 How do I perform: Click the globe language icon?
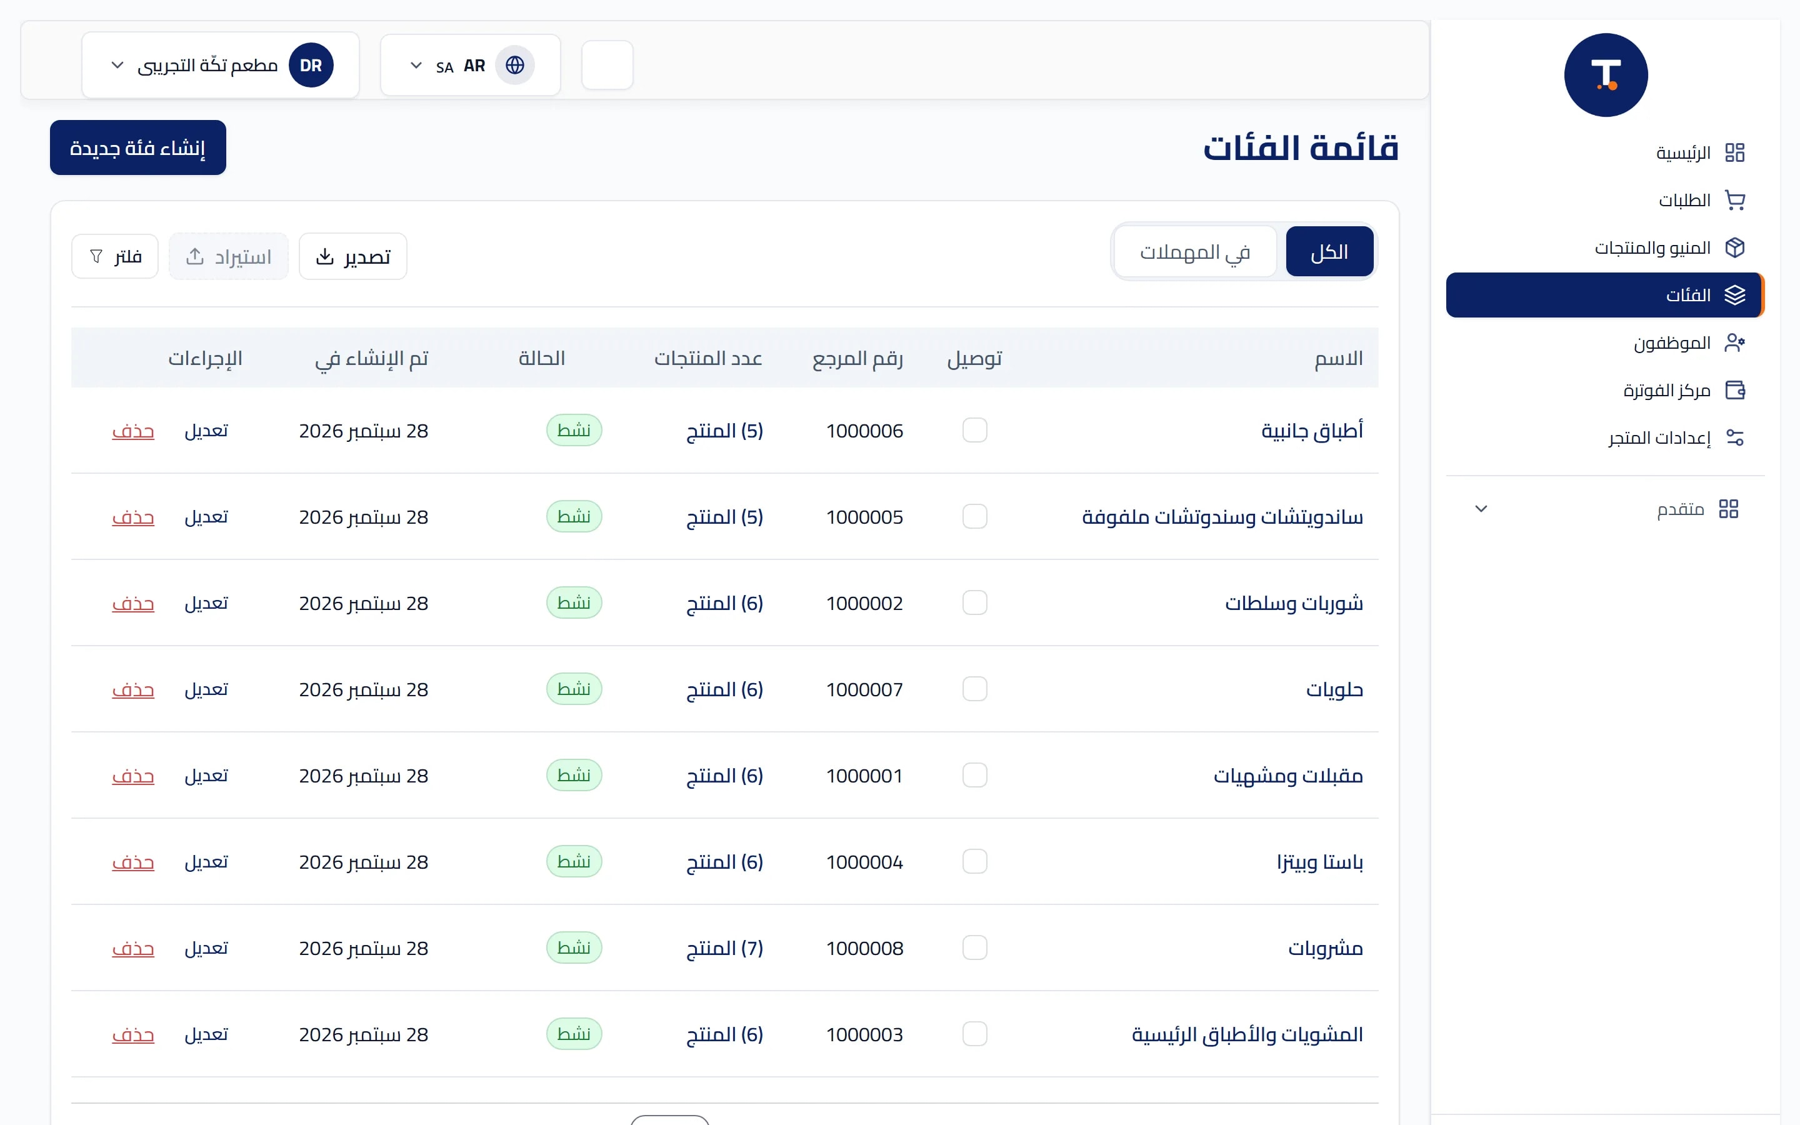tap(515, 66)
